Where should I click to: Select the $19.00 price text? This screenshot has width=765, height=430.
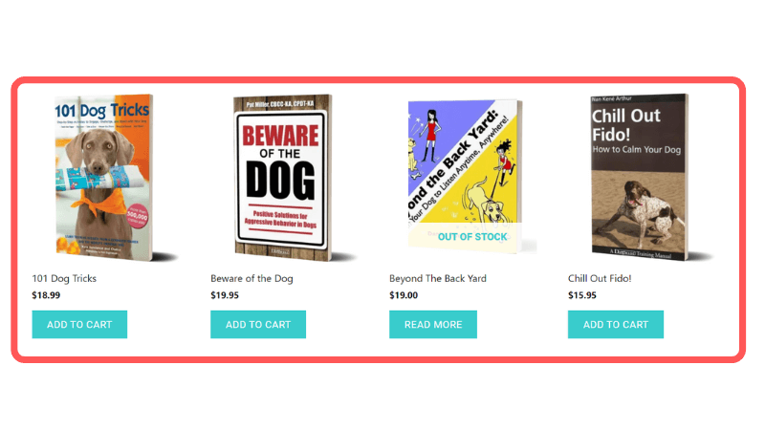pyautogui.click(x=404, y=295)
